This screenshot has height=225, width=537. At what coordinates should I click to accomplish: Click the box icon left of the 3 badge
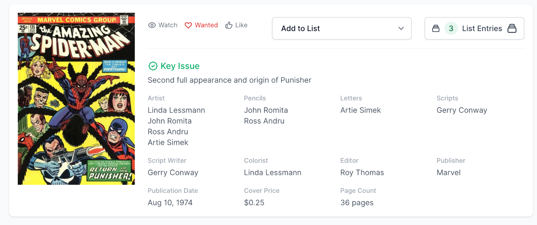pyautogui.click(x=436, y=29)
